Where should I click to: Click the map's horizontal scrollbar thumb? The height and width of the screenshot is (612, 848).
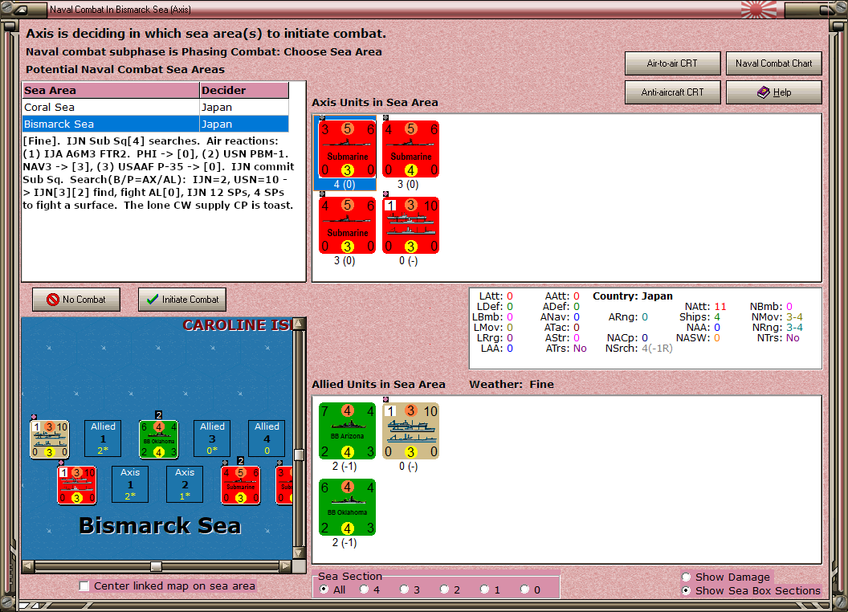[x=156, y=566]
